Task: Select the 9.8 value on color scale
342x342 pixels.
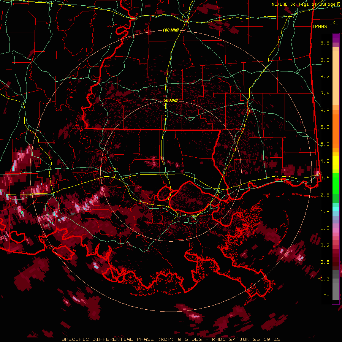Action: pos(325,43)
